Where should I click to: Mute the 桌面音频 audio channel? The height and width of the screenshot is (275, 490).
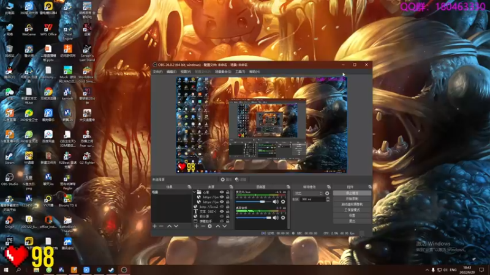pos(275,218)
